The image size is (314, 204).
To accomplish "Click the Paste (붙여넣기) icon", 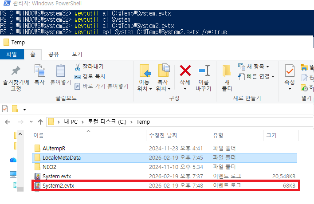I will click(60, 71).
